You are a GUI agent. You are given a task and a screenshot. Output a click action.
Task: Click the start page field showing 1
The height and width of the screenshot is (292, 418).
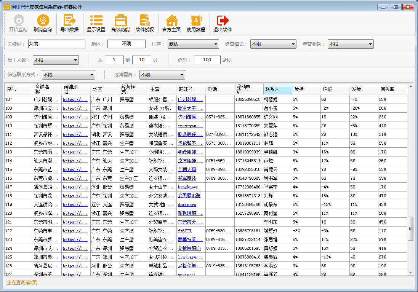tap(114, 60)
